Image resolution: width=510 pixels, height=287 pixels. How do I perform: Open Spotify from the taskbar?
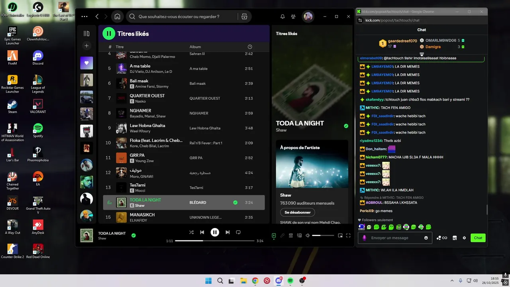point(290,281)
